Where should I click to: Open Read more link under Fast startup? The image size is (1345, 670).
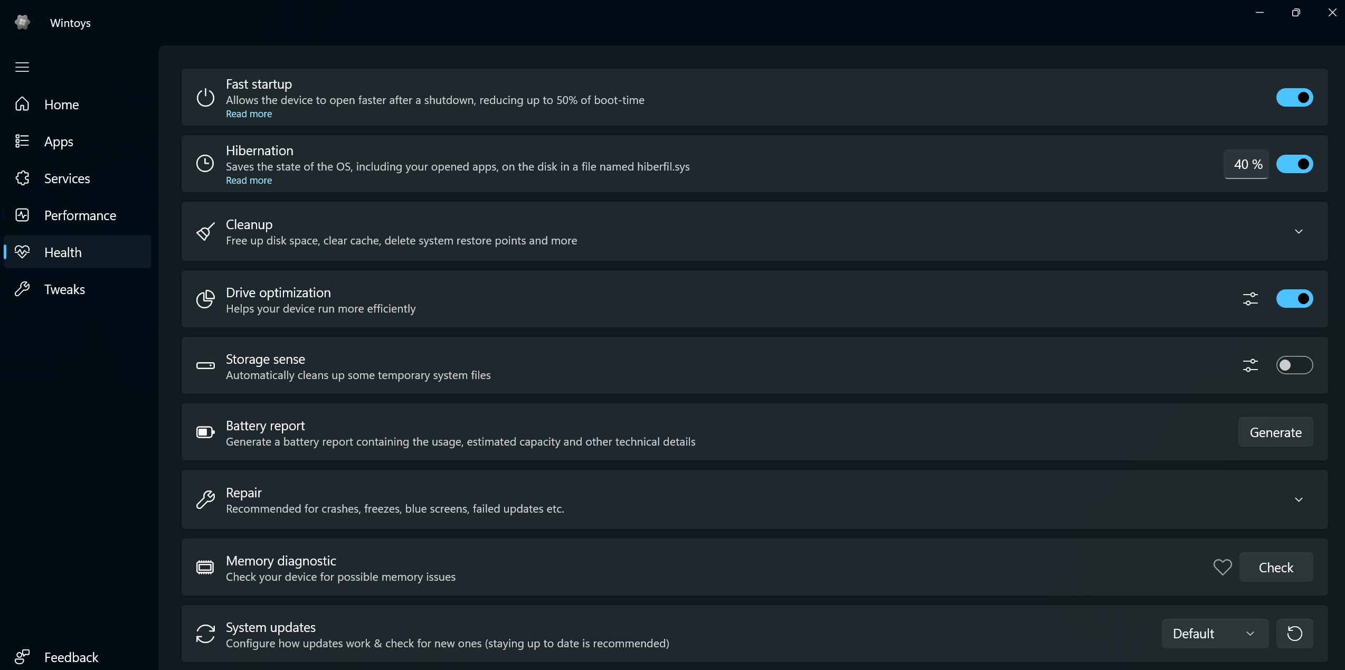coord(249,114)
